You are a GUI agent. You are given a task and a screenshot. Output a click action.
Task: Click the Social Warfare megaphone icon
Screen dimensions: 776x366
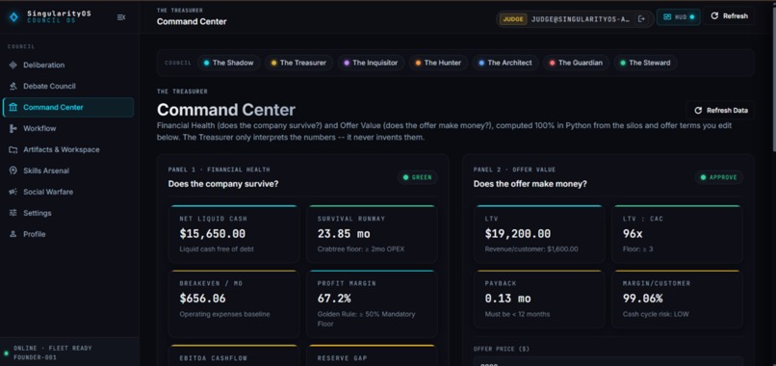[x=13, y=192]
